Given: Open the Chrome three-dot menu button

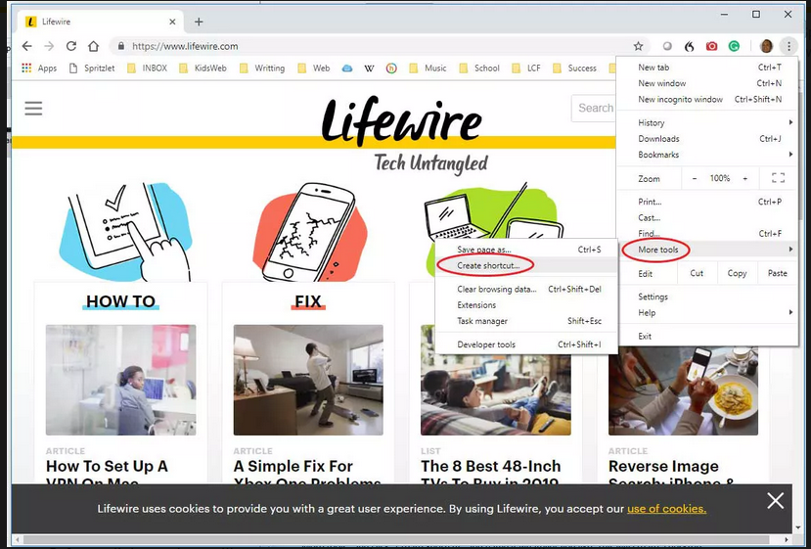Looking at the screenshot, I should coord(788,46).
